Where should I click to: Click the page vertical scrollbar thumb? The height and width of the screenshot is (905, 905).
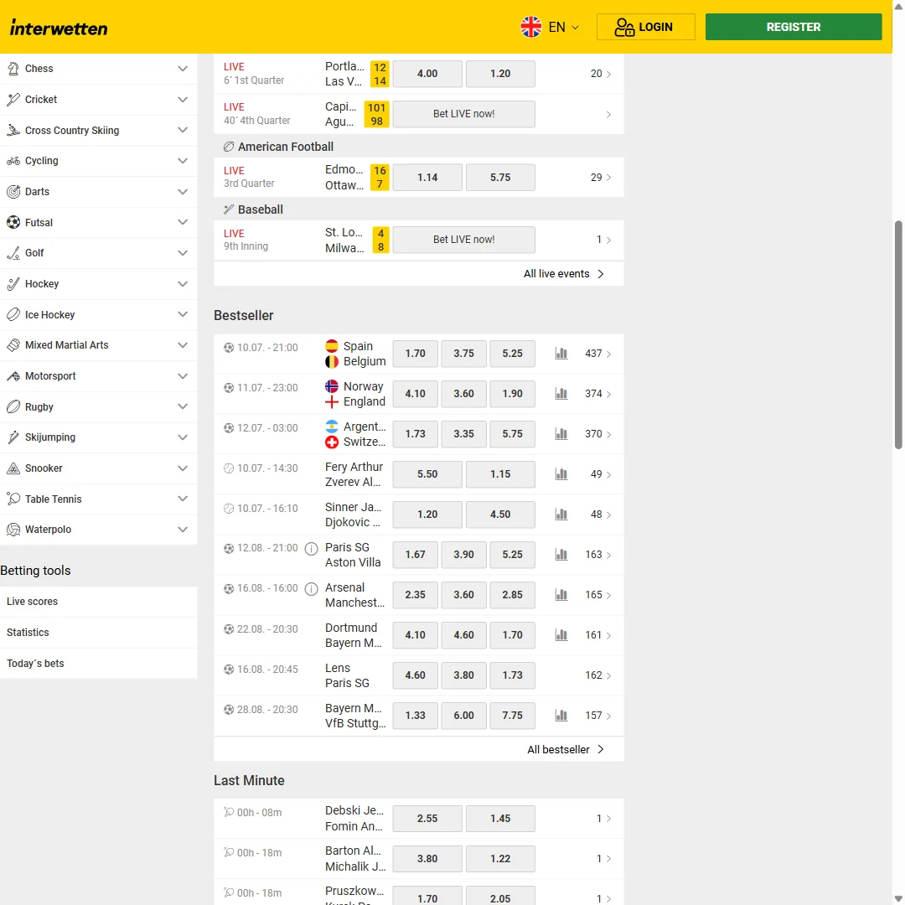[898, 334]
